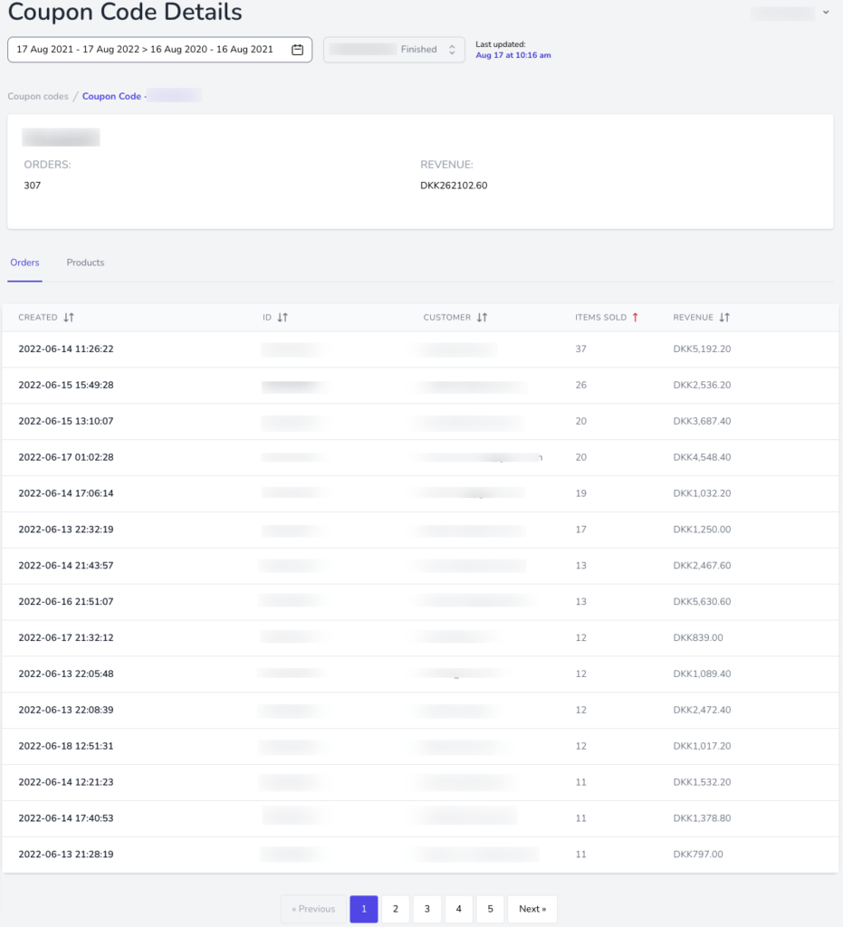Select order created 2022-06-14 12:21:23

[420, 782]
